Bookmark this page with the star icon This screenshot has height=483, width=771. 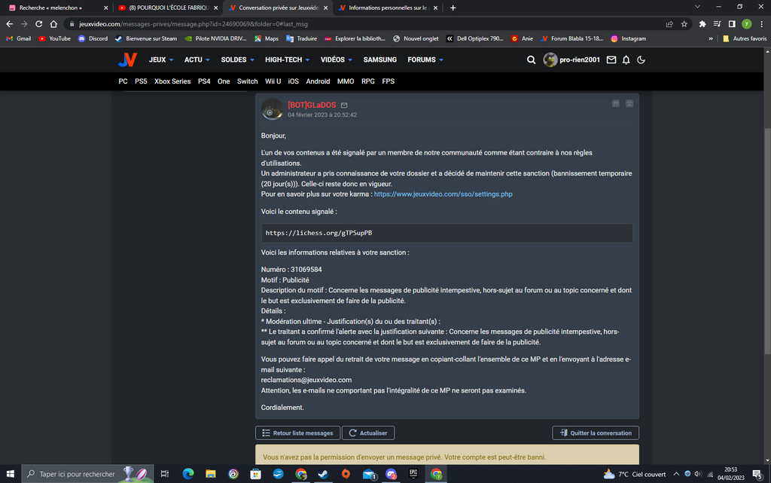click(684, 23)
